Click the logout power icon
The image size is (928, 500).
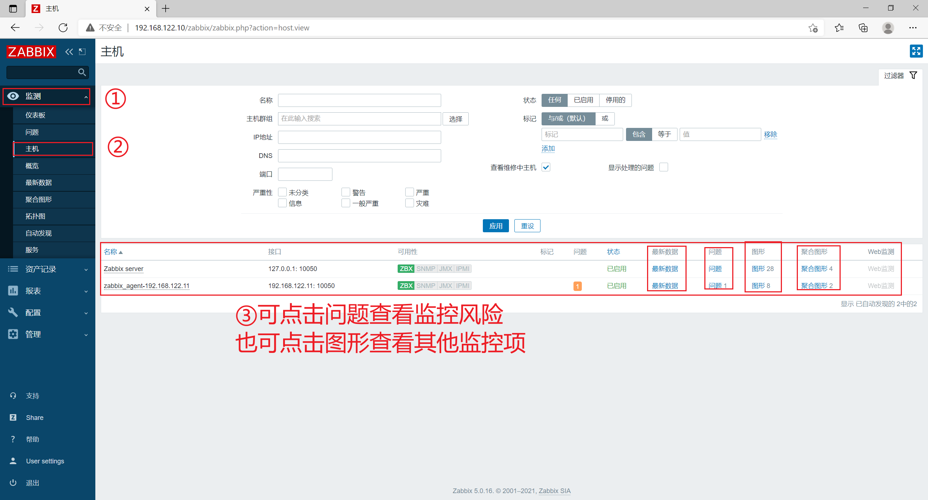point(13,483)
